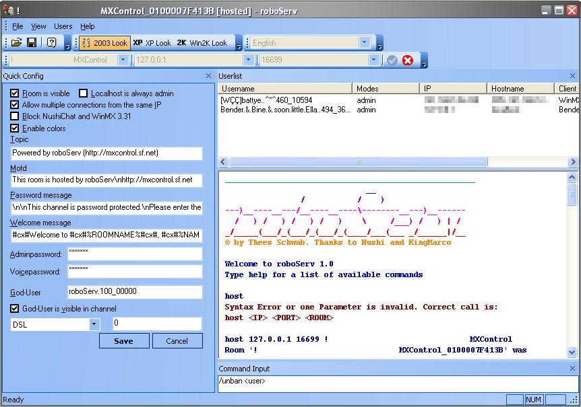Viewport: 581px width, 407px height.
Task: Toggle God-User is visible in channel
Action: pyautogui.click(x=14, y=308)
